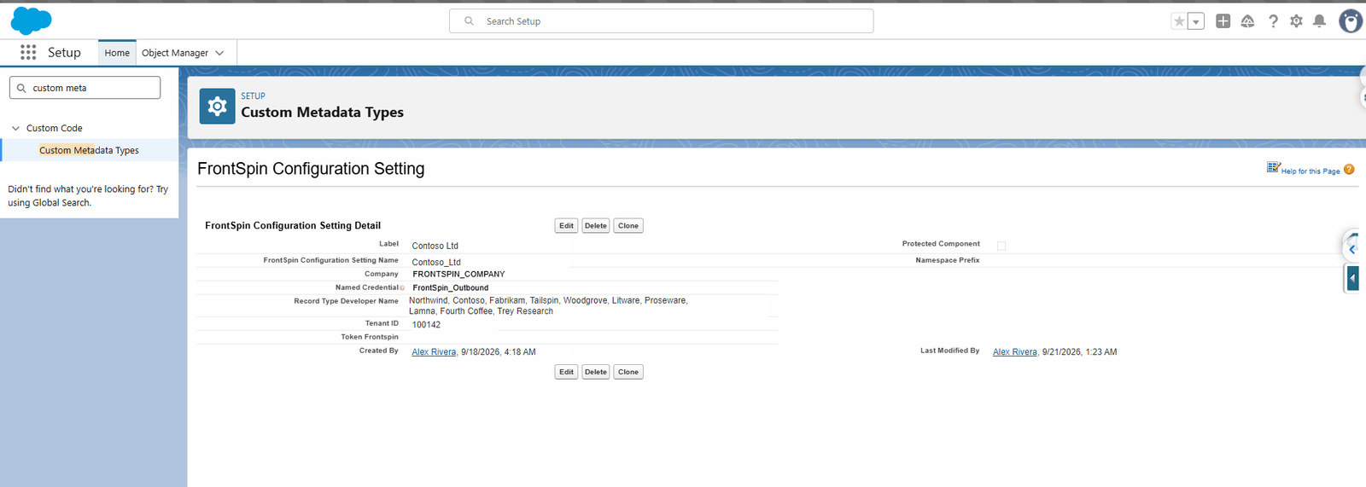1366x487 pixels.
Task: Click the FrontSpin Configuration Setting heading
Action: [x=311, y=169]
